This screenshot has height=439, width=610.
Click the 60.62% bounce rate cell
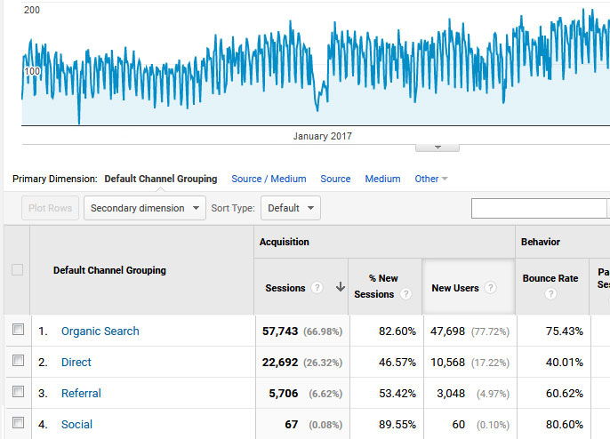[565, 394]
